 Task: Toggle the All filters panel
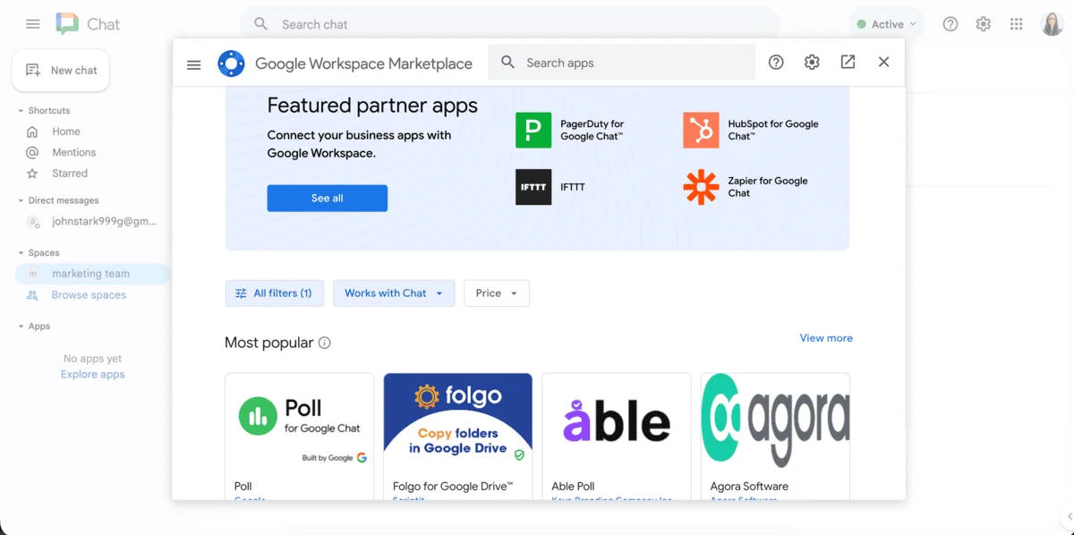[x=274, y=293]
